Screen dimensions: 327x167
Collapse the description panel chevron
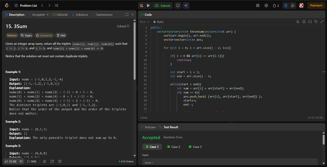click(132, 14)
